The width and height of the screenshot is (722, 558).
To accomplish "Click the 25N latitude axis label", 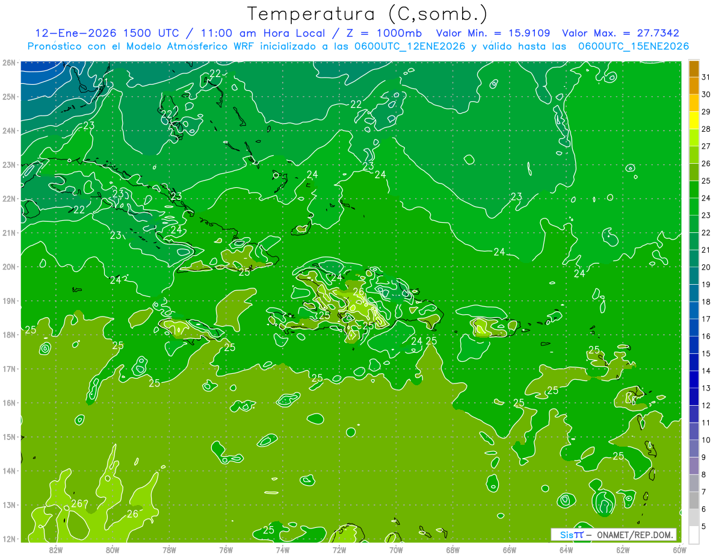I will pos(8,96).
